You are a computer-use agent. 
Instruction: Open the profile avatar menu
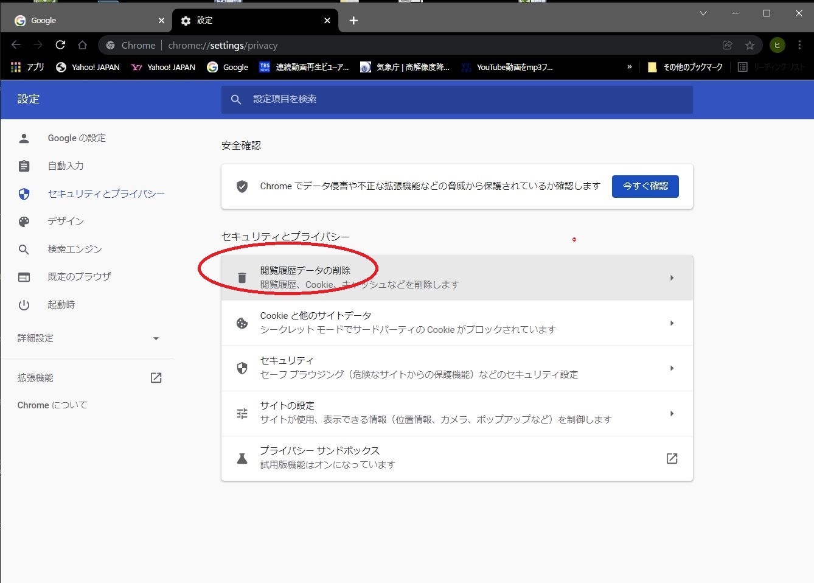777,45
